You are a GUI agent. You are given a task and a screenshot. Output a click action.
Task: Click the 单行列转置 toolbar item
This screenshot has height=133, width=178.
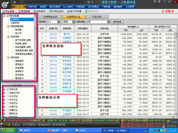(74, 11)
